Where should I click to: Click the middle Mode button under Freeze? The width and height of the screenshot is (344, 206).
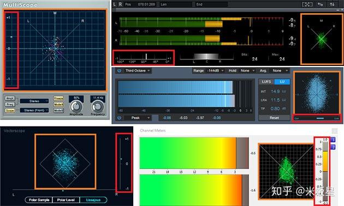click(58, 105)
